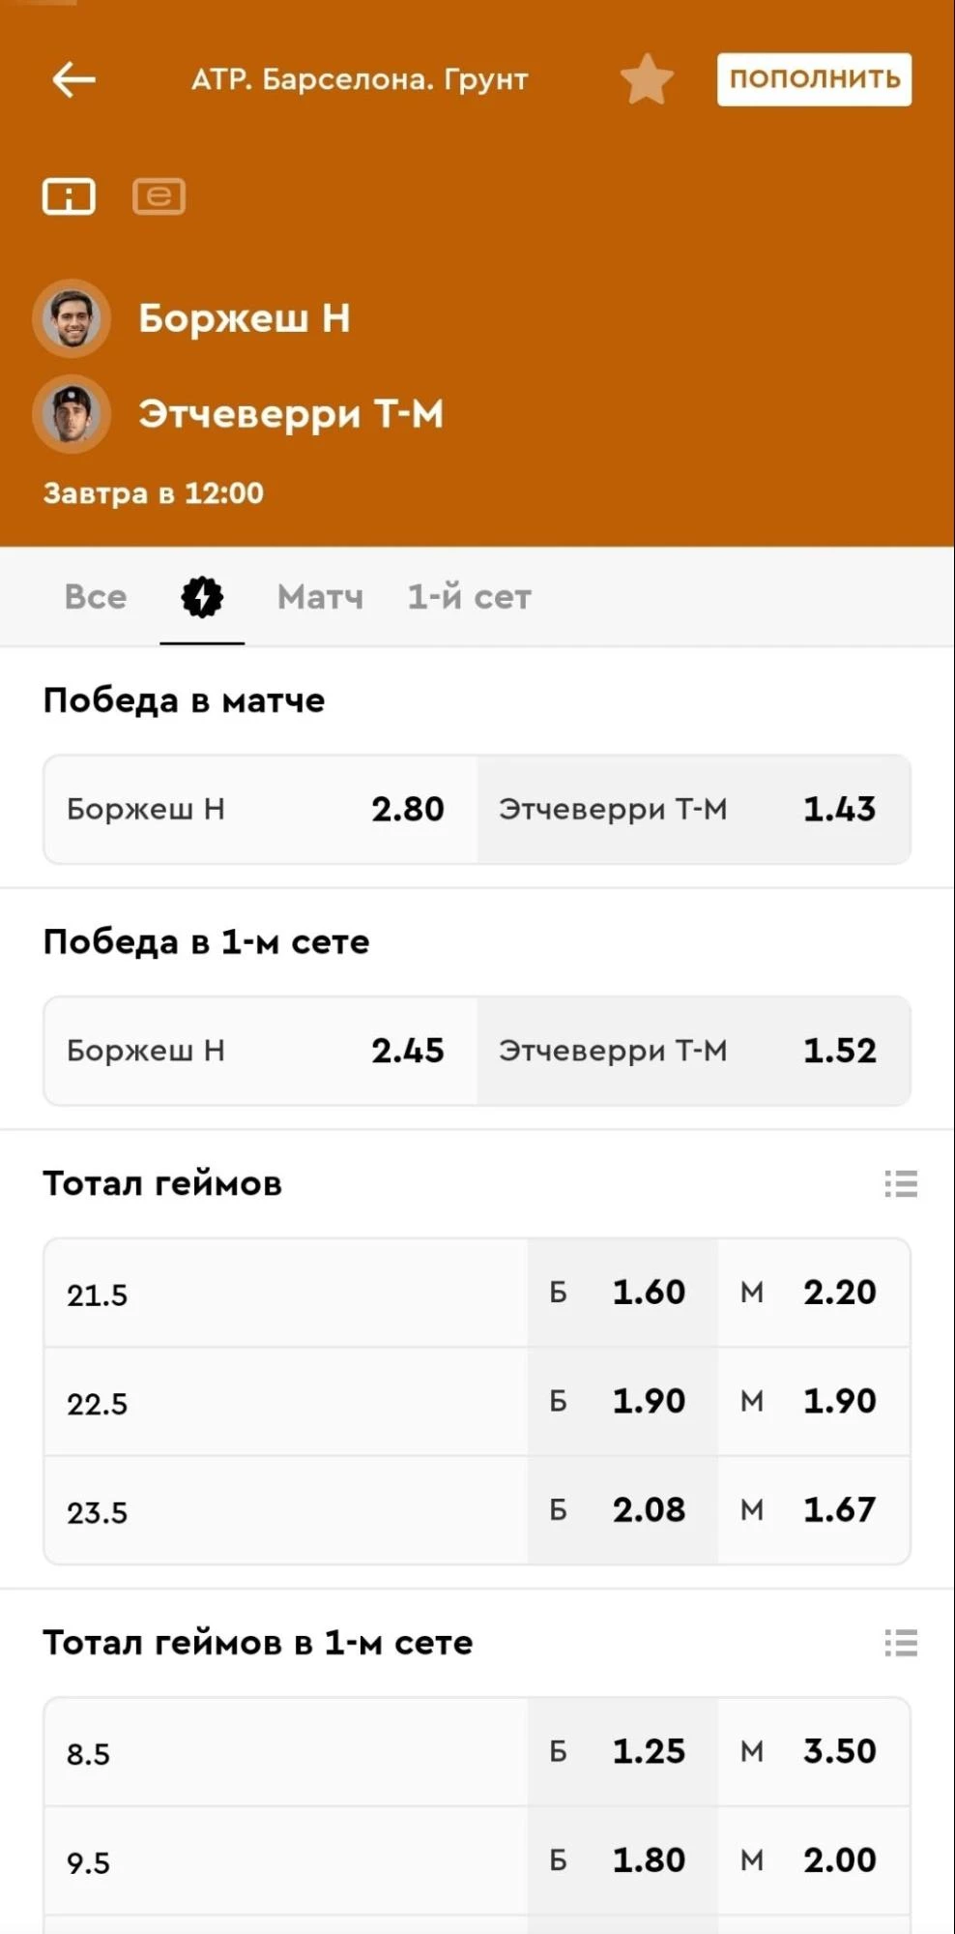Toggle Боржеш Н match win odds 2.80
The image size is (955, 1934).
pos(259,811)
